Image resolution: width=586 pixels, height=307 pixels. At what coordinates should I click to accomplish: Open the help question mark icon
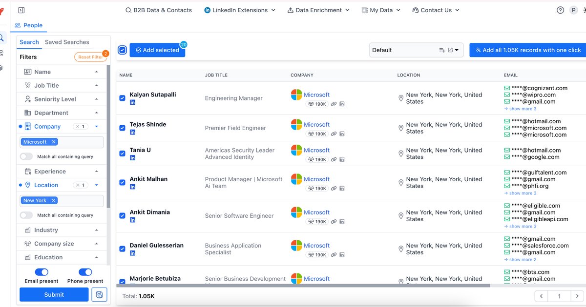click(560, 10)
